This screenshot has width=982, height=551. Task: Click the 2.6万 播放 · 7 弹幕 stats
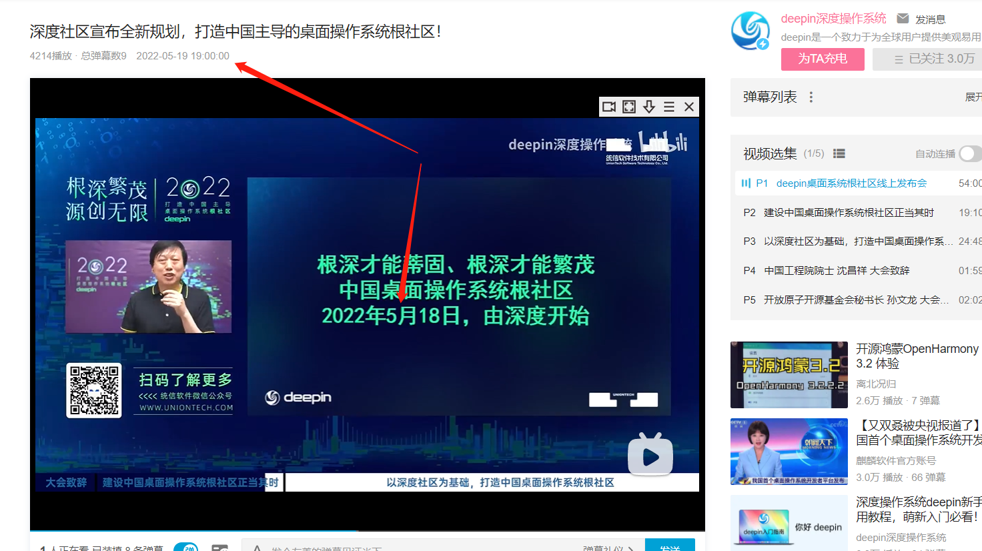(898, 401)
